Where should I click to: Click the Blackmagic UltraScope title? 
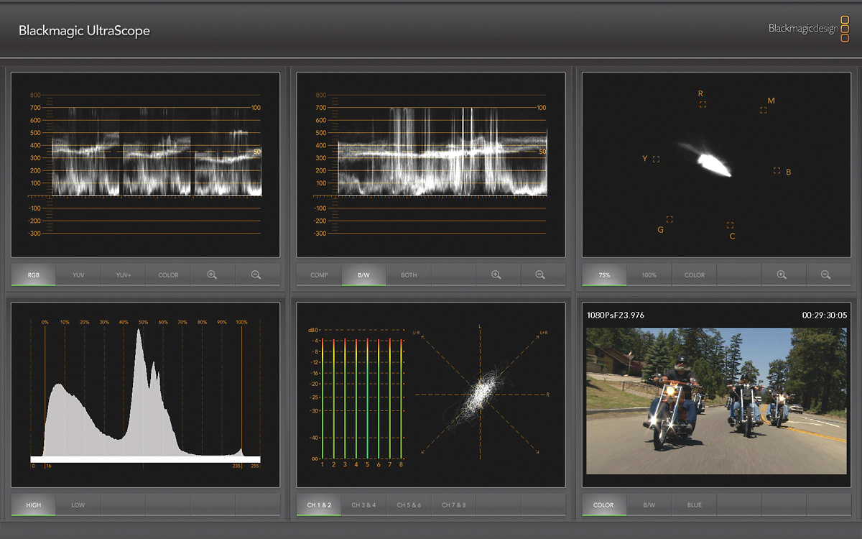84,31
